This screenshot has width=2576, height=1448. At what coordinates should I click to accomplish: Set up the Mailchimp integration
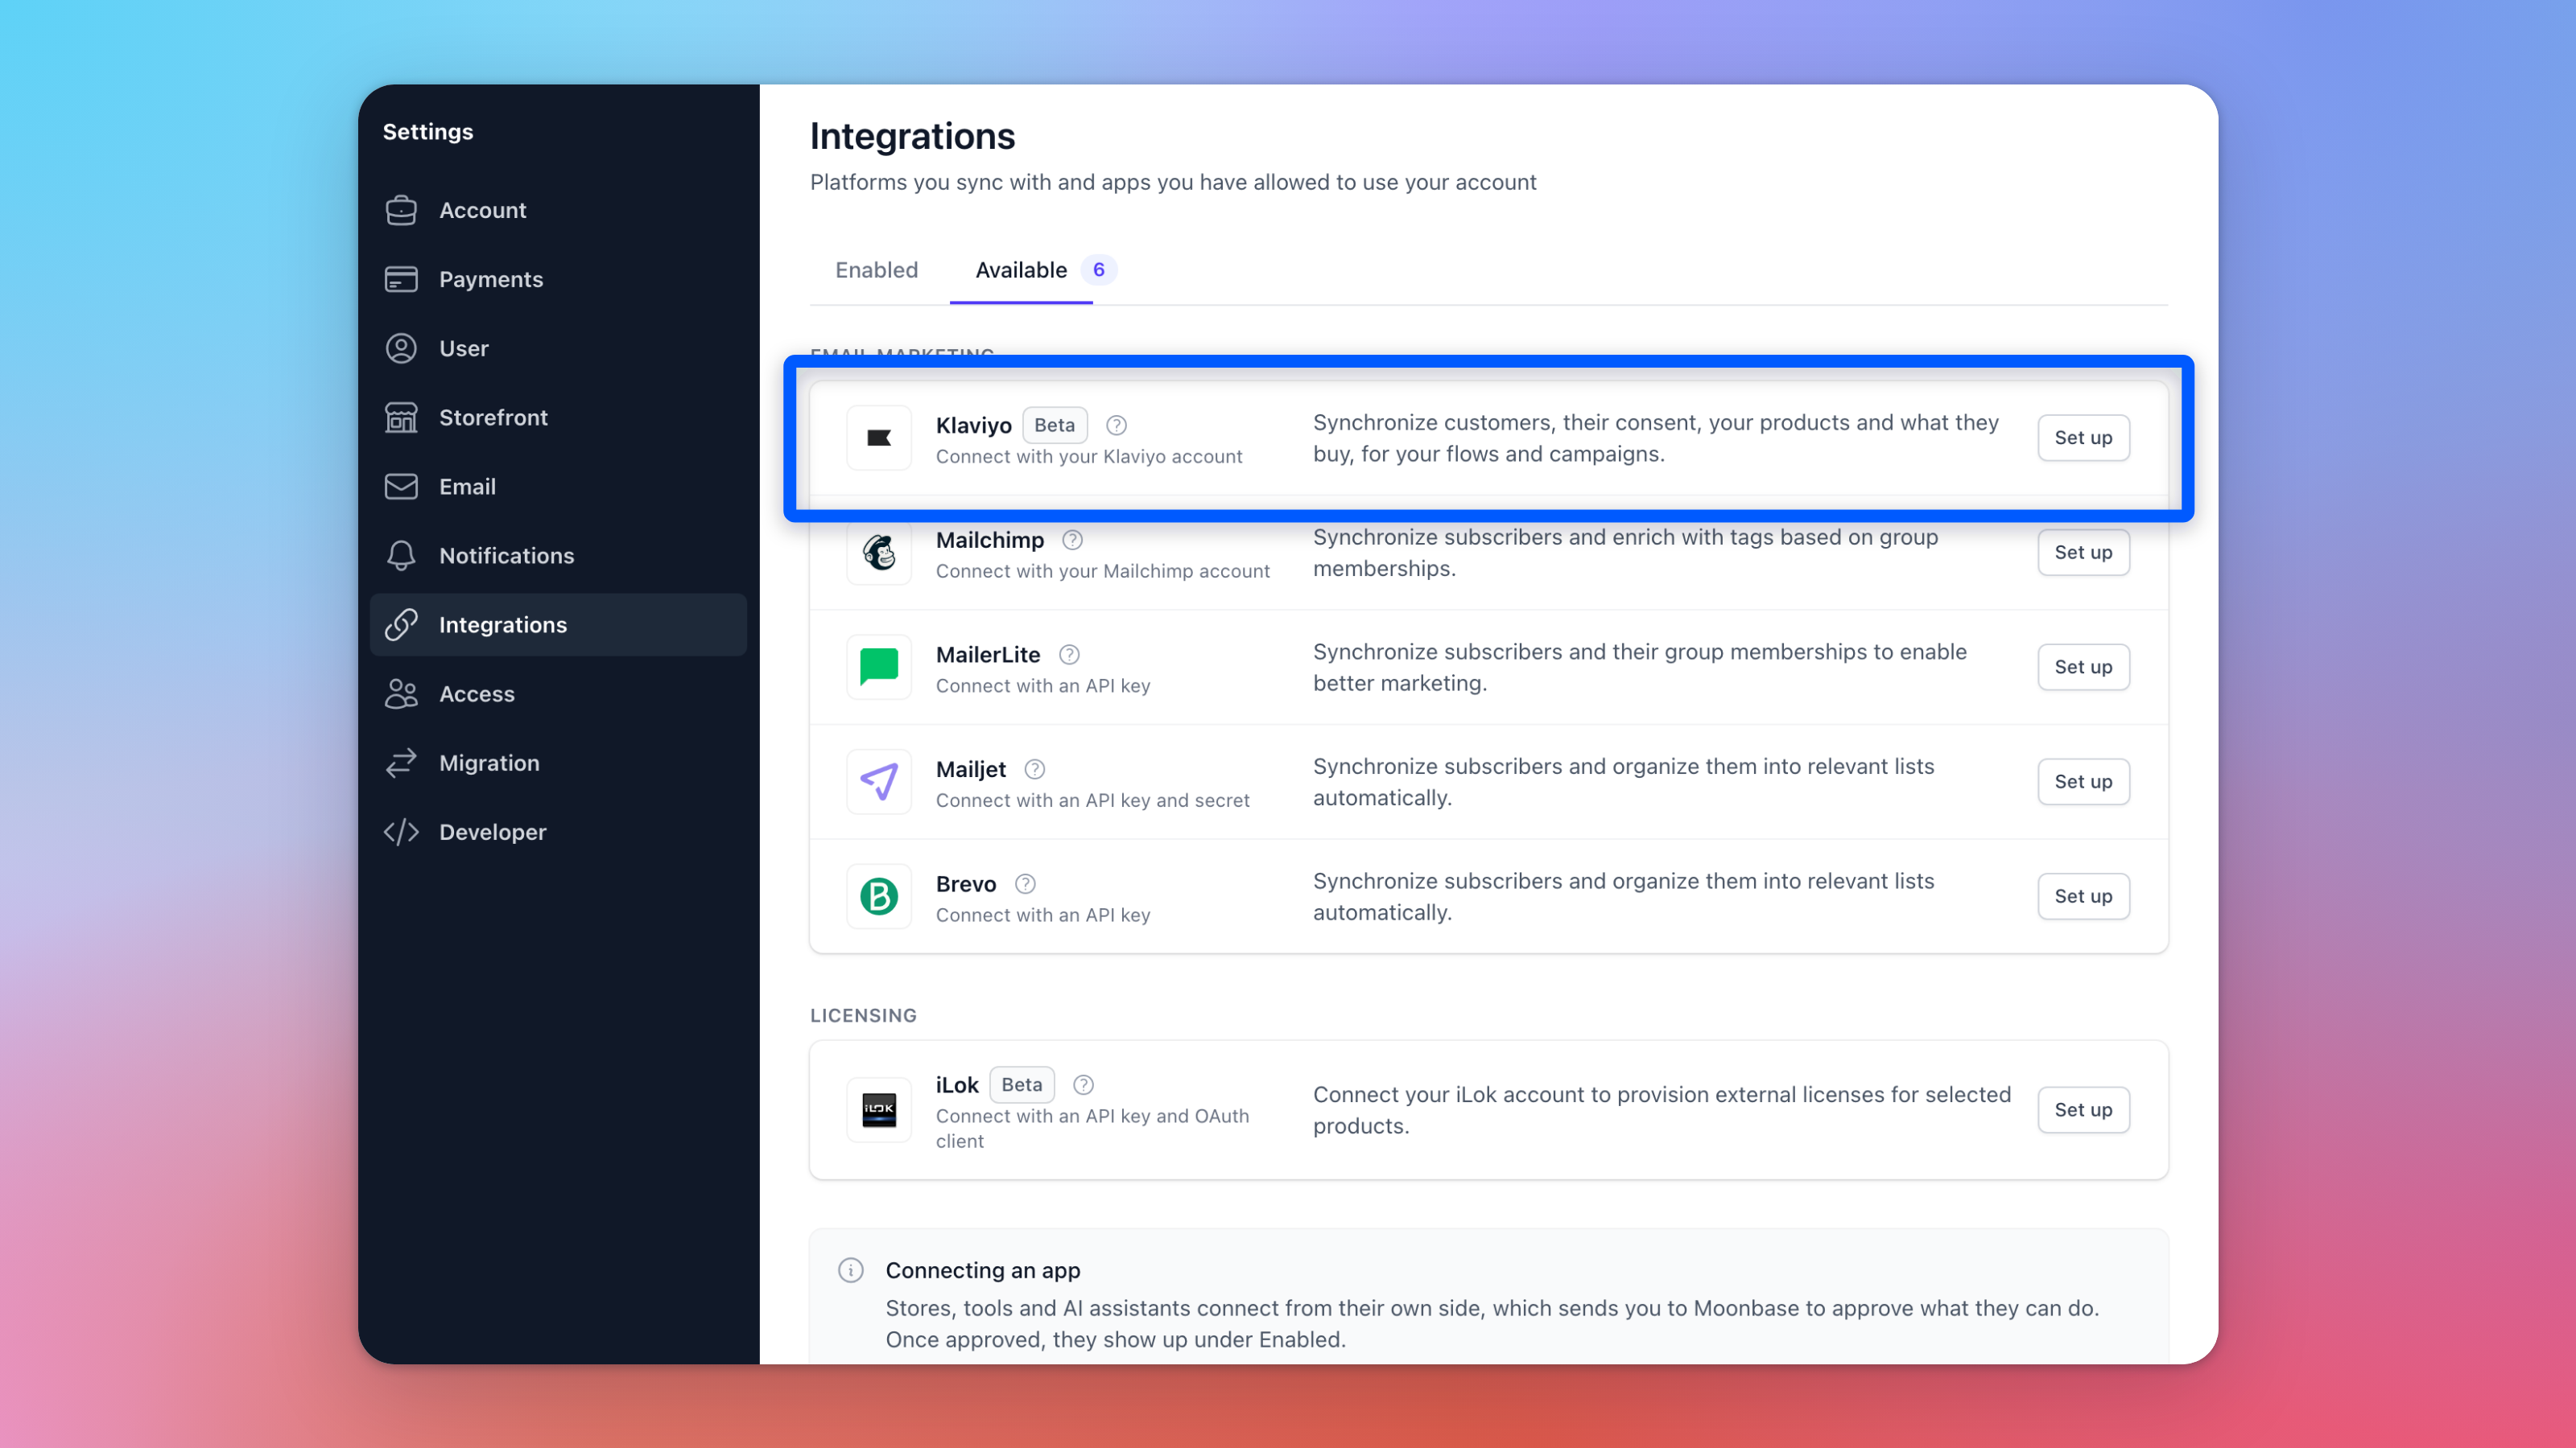(x=2083, y=553)
